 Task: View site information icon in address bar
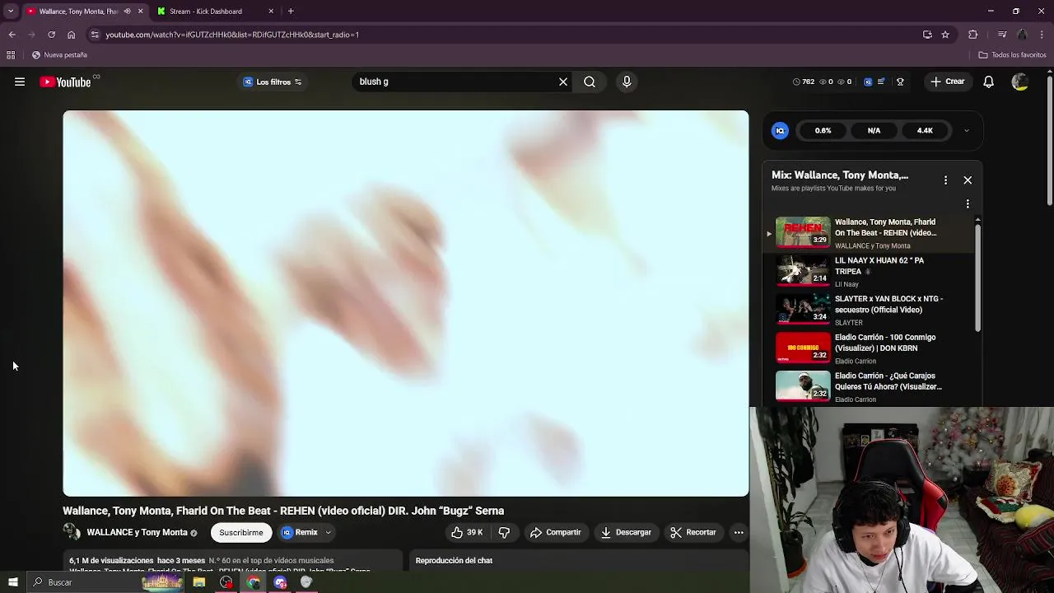click(95, 35)
